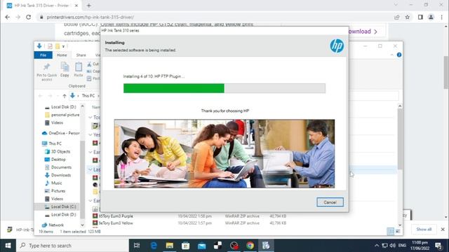
Task: Open Explorer help question mark icon
Action: (399, 55)
